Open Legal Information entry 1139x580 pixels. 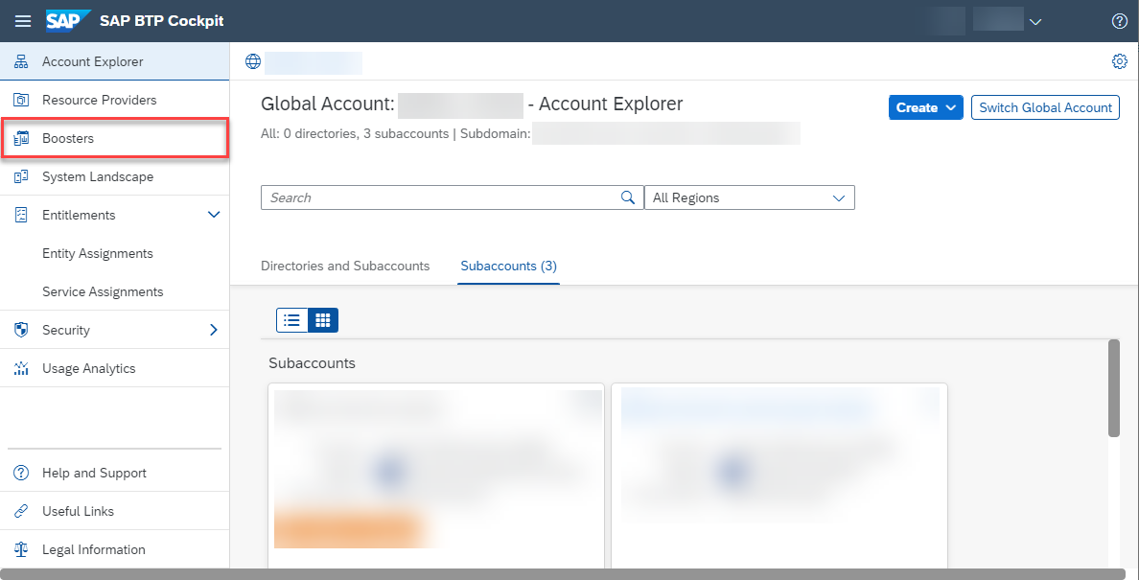pyautogui.click(x=115, y=549)
